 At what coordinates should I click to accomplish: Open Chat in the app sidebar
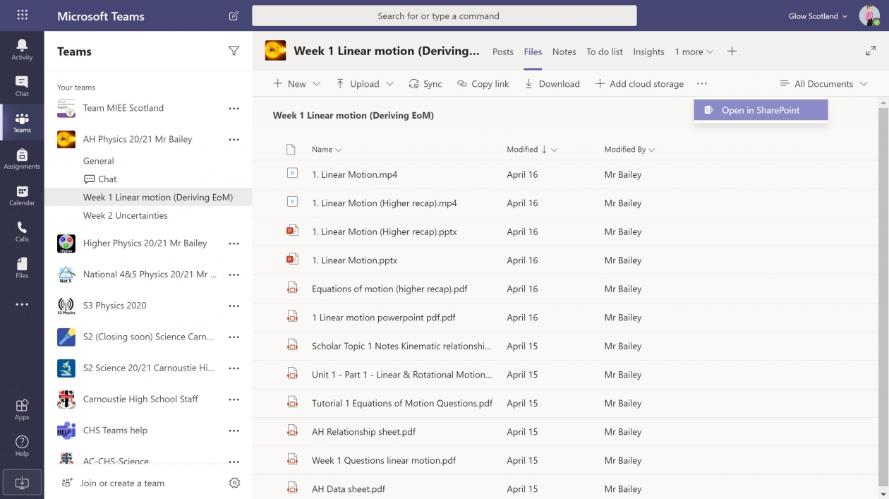[22, 86]
